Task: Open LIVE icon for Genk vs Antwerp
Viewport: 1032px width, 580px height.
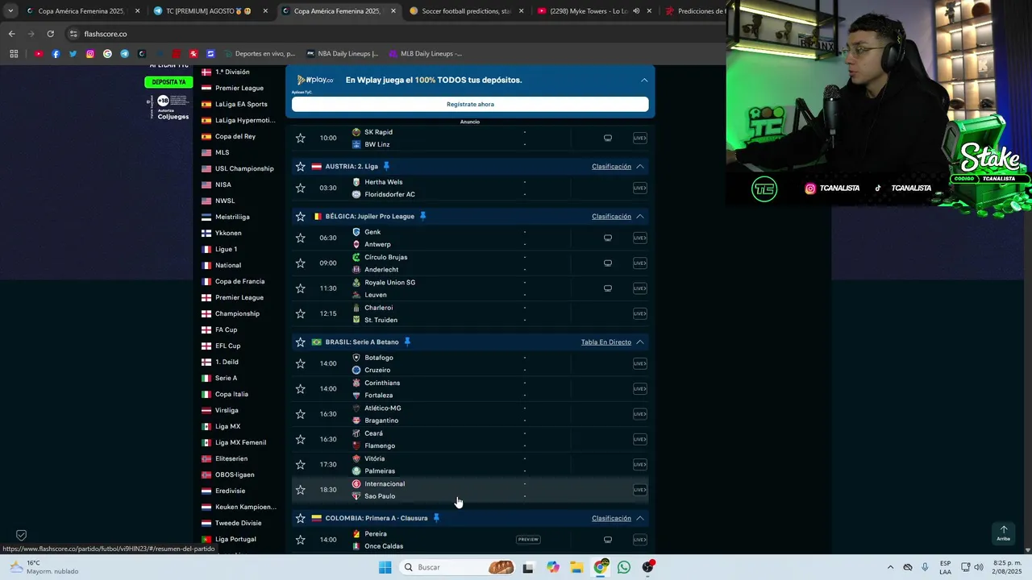Action: click(x=639, y=238)
